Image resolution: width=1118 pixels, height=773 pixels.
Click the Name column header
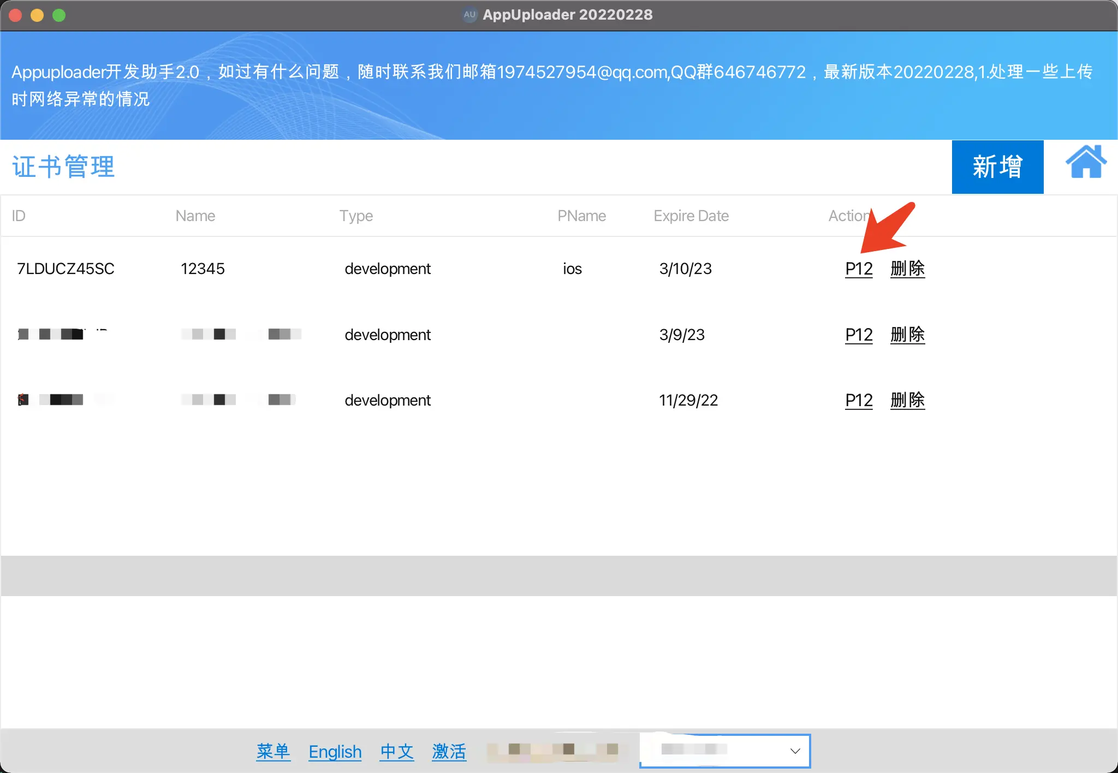click(x=195, y=216)
